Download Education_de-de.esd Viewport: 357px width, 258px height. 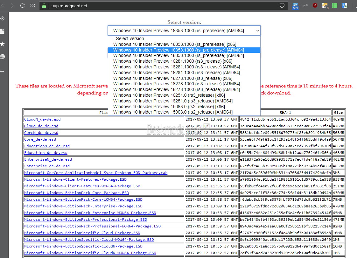[46, 153]
